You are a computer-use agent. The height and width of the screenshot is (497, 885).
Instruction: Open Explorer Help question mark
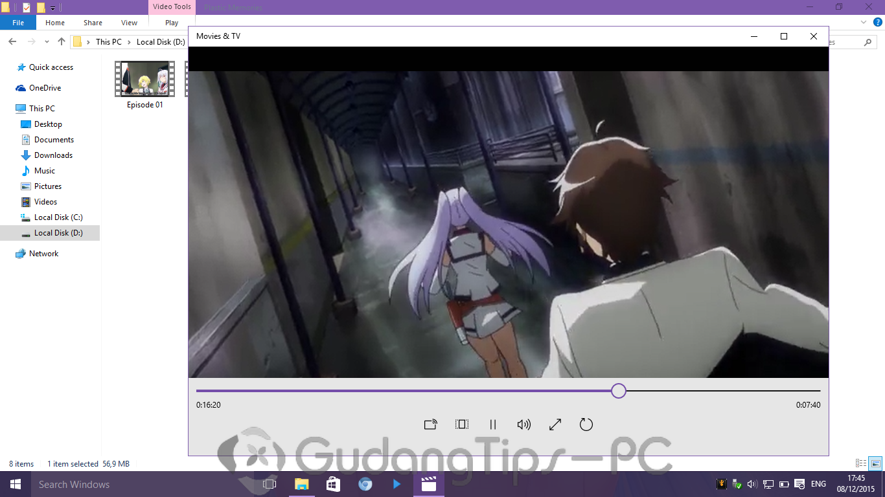pos(878,22)
